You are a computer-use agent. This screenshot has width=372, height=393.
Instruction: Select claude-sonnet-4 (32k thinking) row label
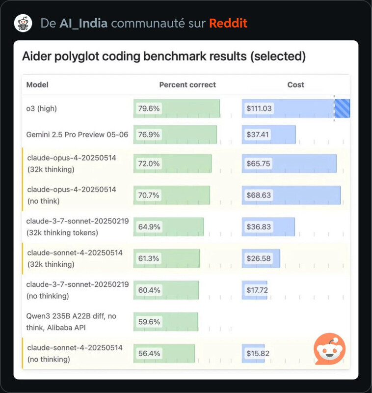coord(75,258)
